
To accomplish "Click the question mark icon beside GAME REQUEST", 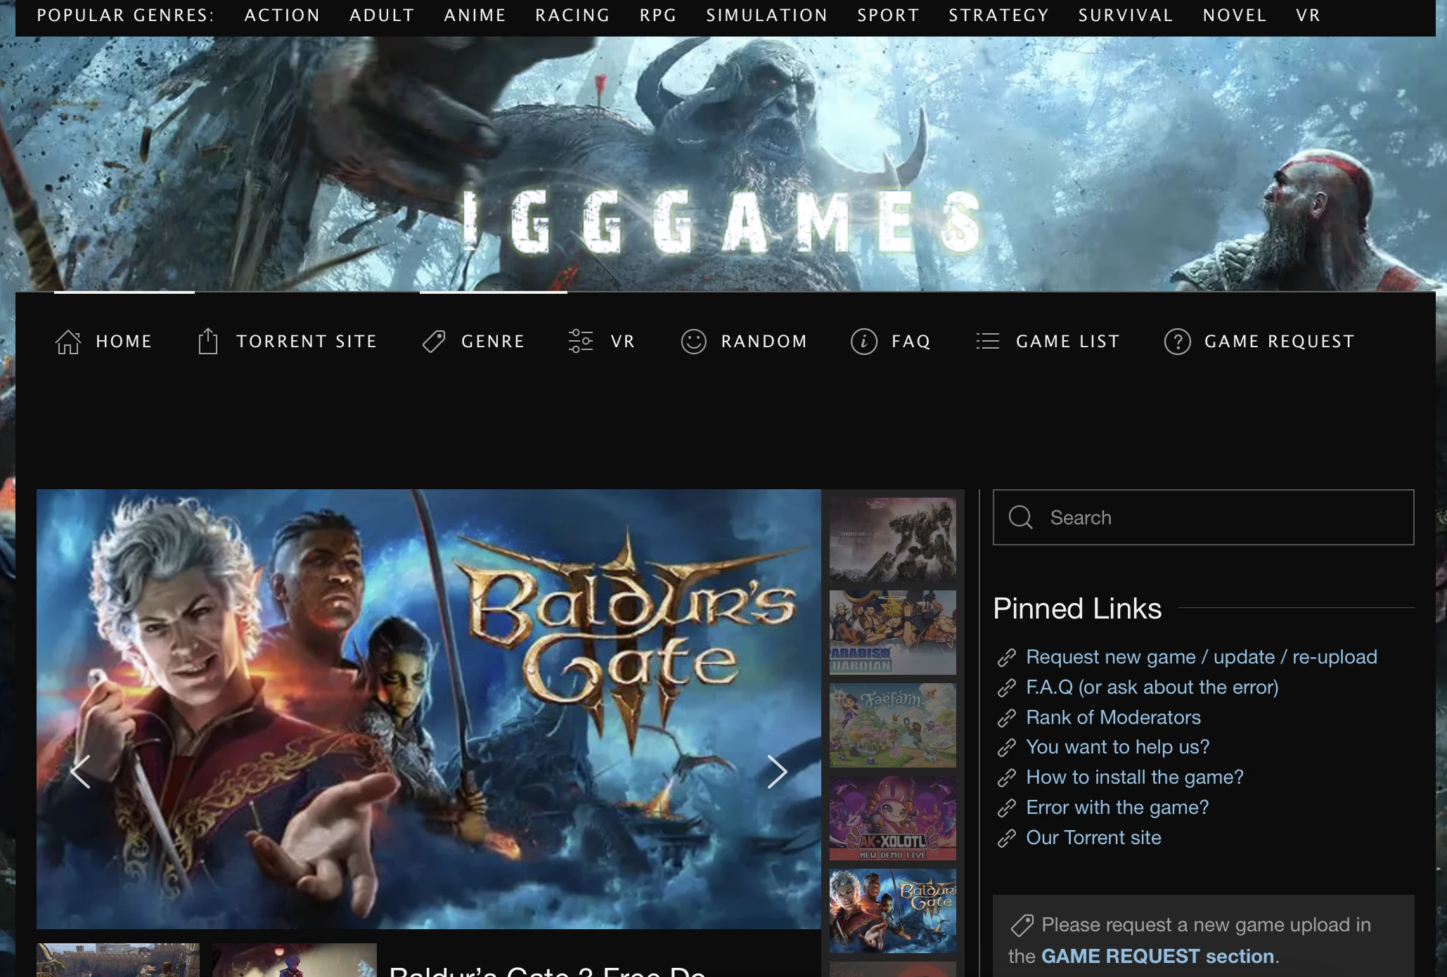I will pos(1178,342).
